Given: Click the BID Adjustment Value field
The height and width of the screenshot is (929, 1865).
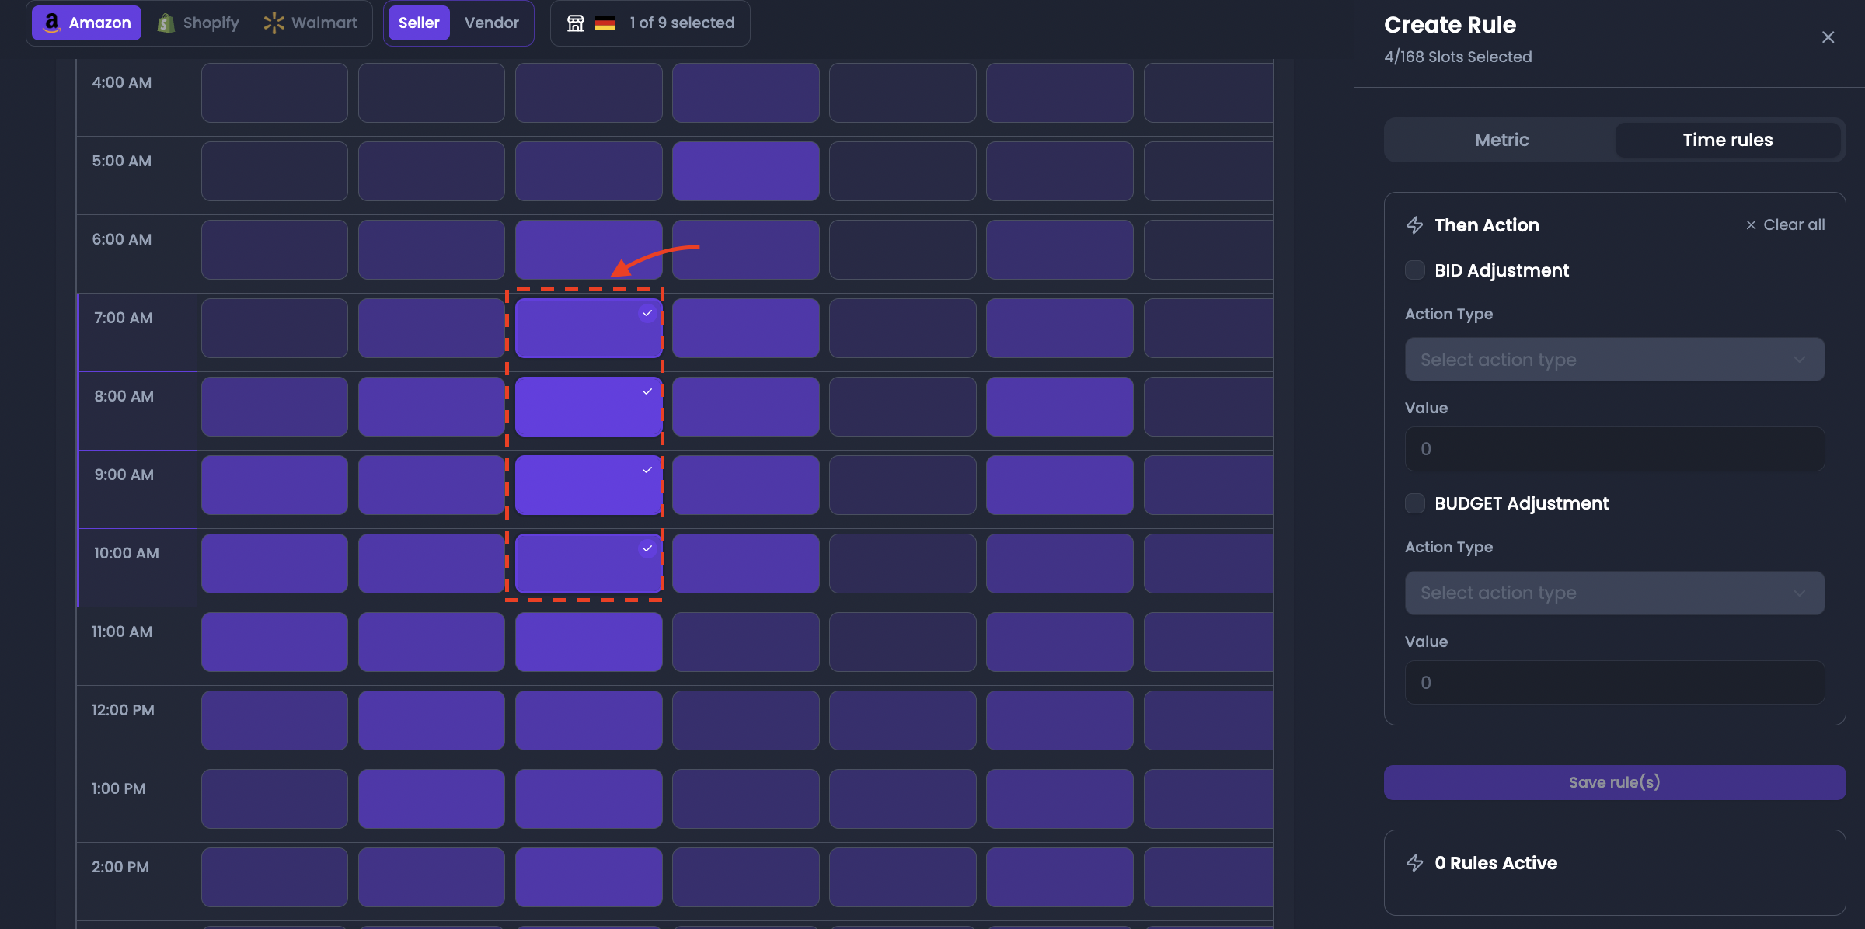Looking at the screenshot, I should pyautogui.click(x=1614, y=449).
